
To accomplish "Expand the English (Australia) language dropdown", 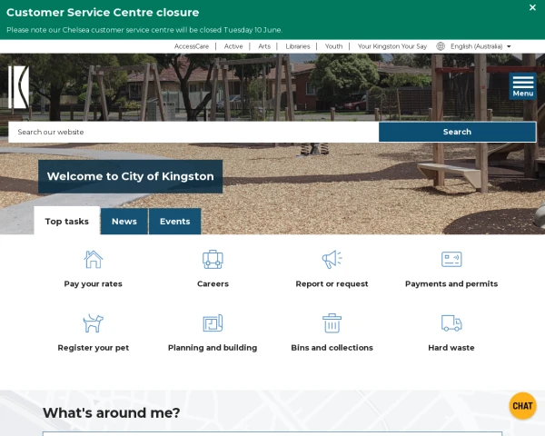I will click(x=481, y=46).
